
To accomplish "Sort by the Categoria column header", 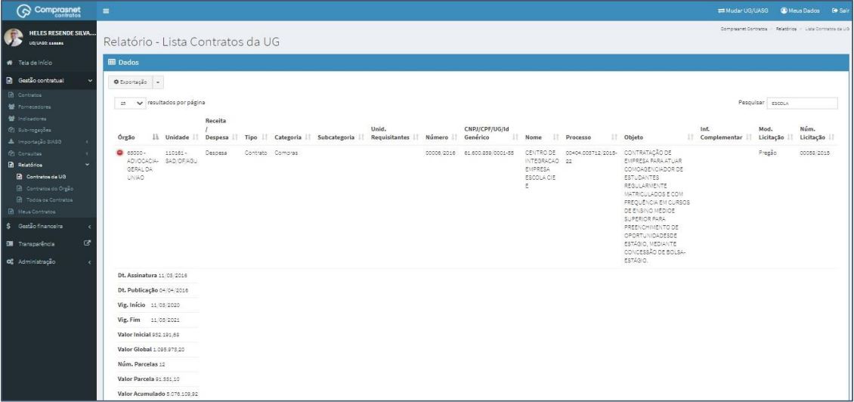I will (293, 138).
